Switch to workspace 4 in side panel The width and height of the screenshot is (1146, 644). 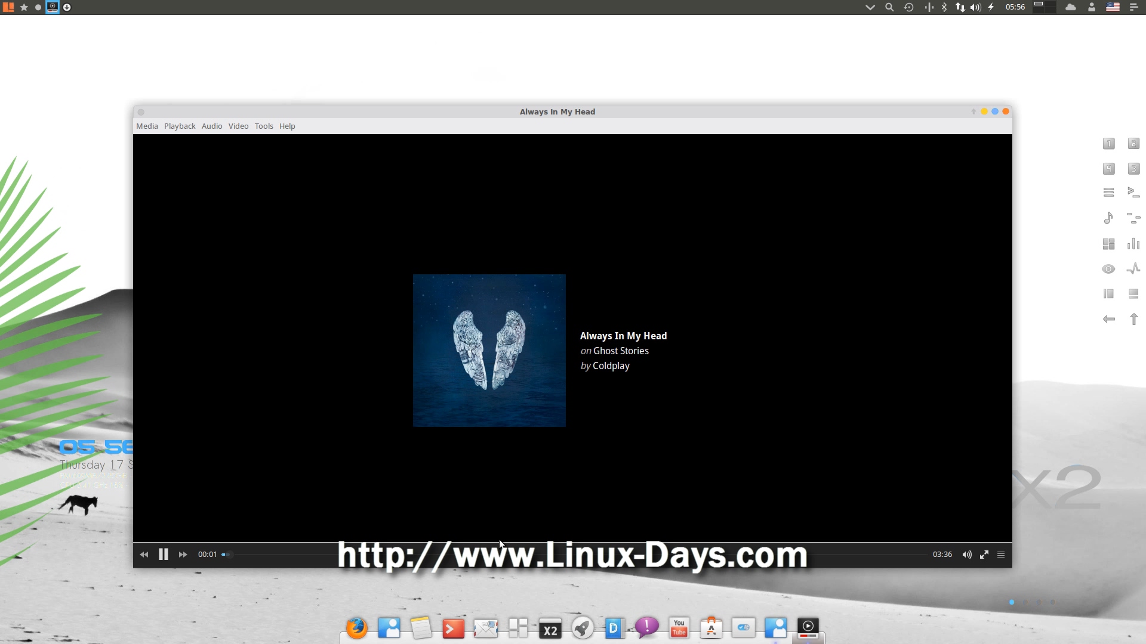click(x=1108, y=169)
